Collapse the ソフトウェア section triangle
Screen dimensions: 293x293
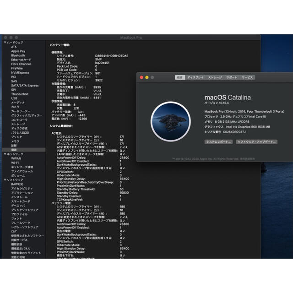[5, 180]
